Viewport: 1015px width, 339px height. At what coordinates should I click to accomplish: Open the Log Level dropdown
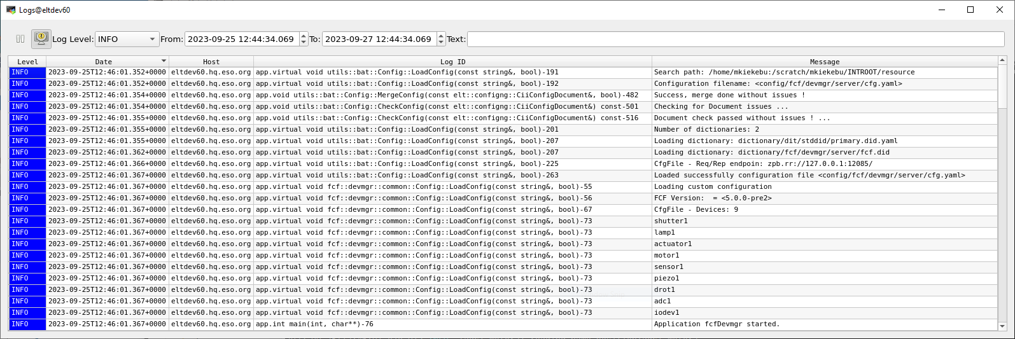tap(127, 39)
